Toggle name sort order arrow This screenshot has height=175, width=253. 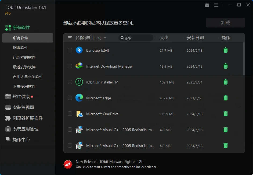tap(105, 38)
